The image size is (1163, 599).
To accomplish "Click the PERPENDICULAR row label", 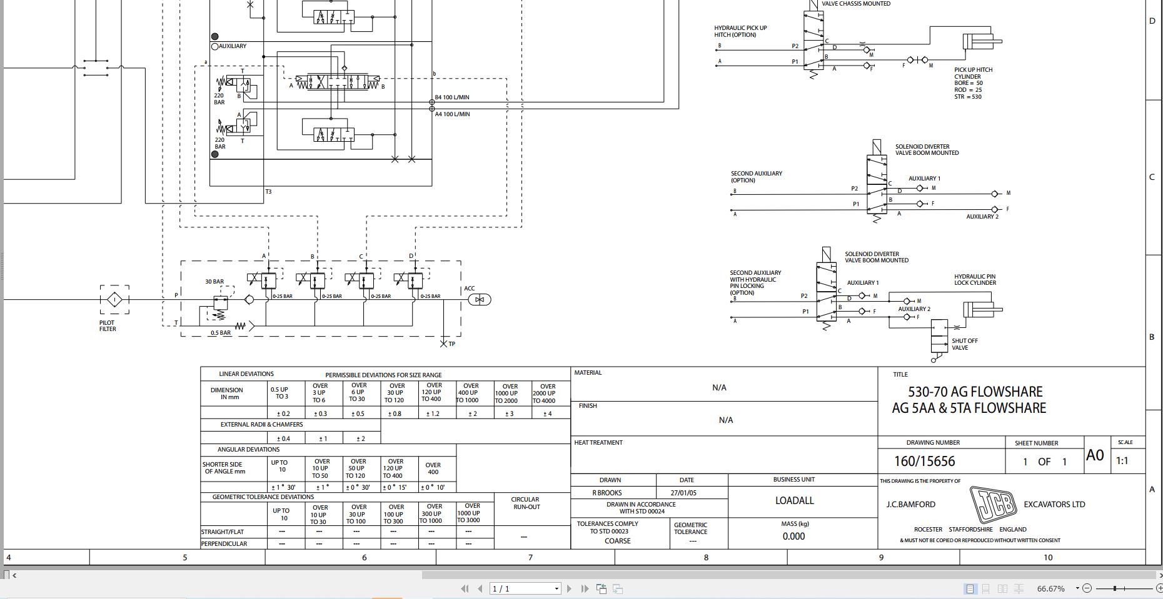I will point(224,544).
